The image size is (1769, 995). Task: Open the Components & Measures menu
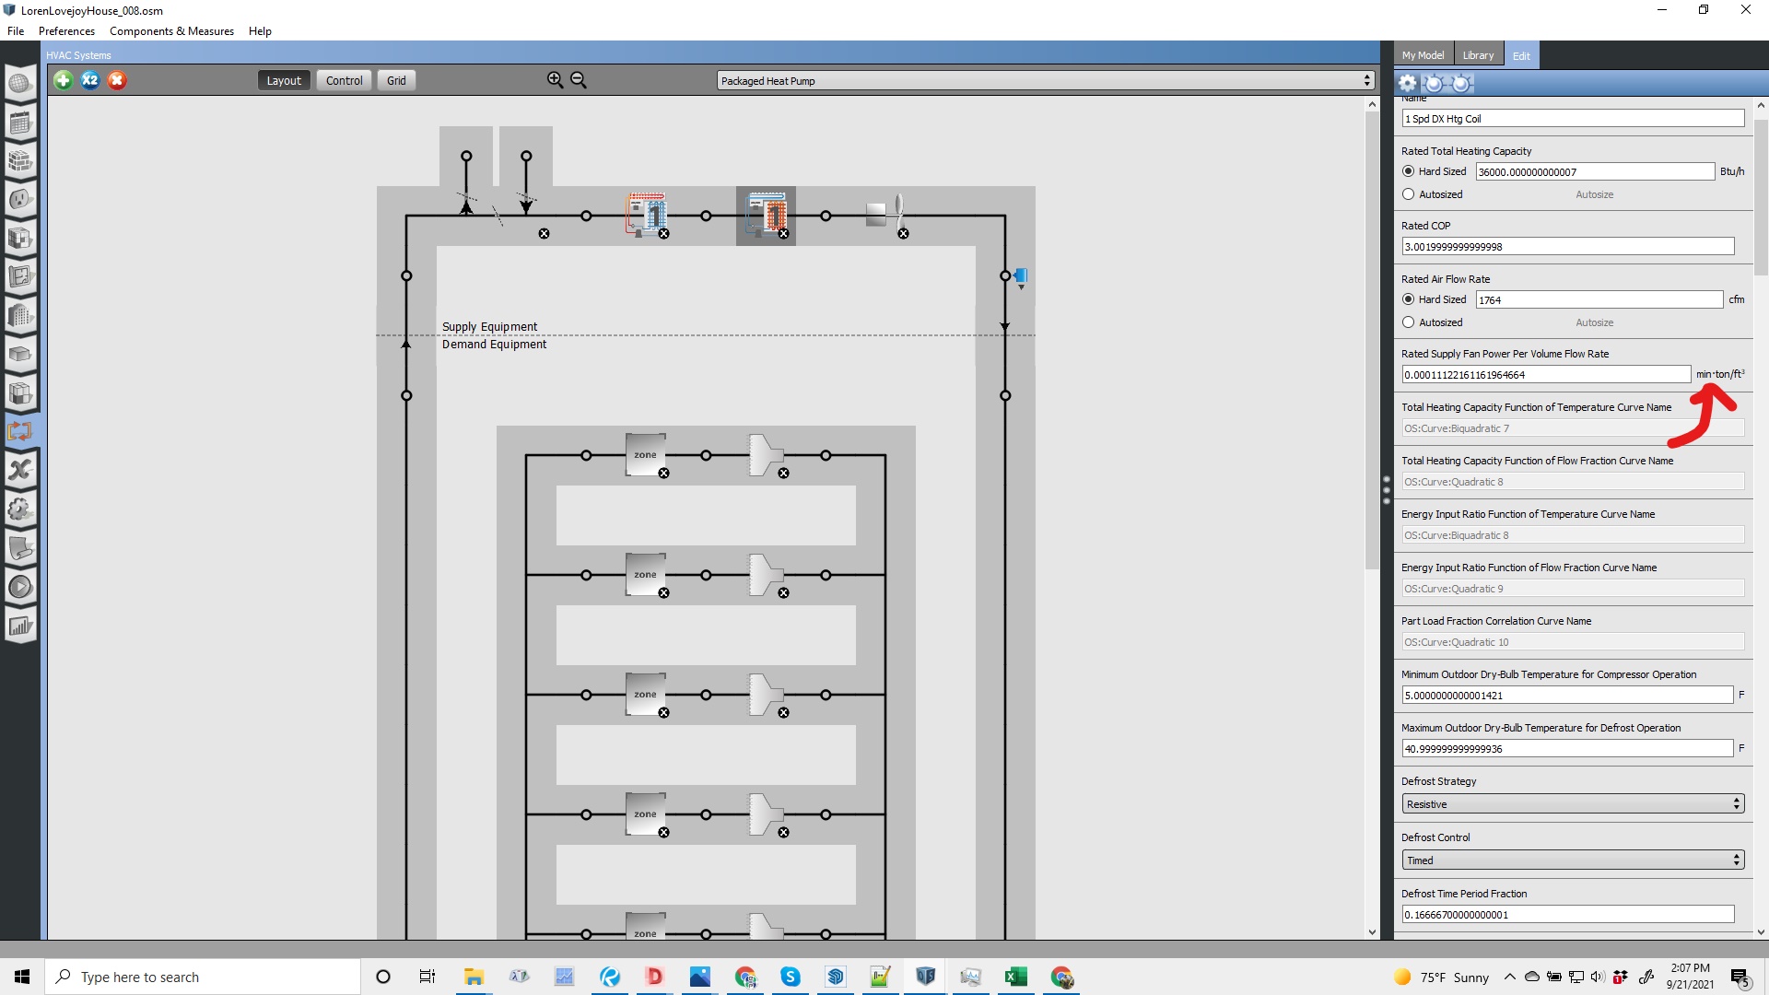[171, 30]
